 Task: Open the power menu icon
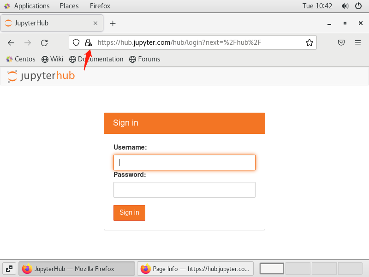pyautogui.click(x=358, y=6)
